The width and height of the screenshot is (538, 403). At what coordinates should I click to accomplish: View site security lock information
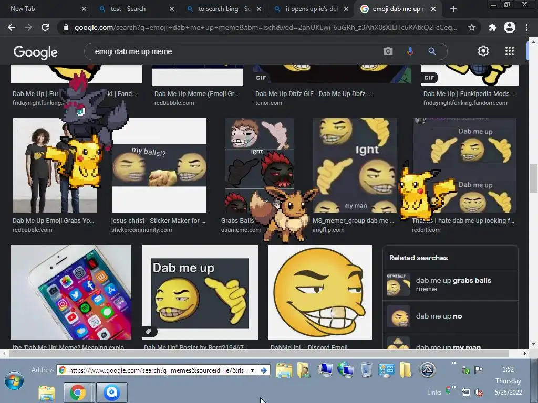(x=66, y=27)
